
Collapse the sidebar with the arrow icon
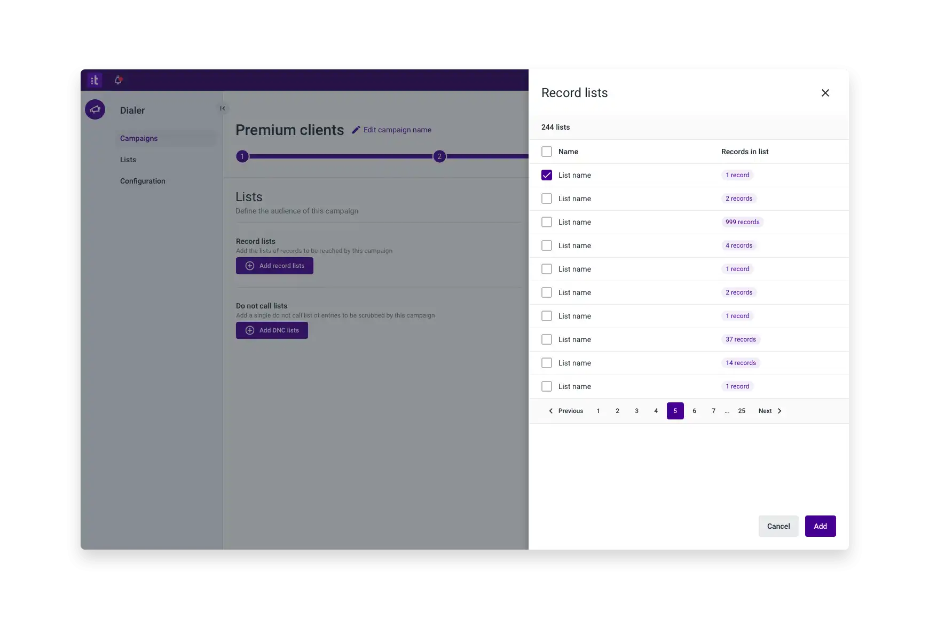[223, 108]
